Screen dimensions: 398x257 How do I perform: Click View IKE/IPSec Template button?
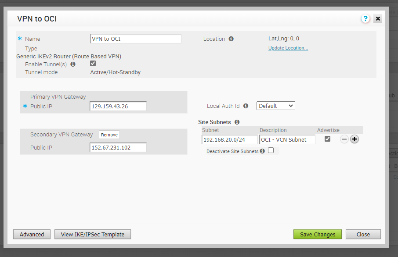[x=93, y=234]
